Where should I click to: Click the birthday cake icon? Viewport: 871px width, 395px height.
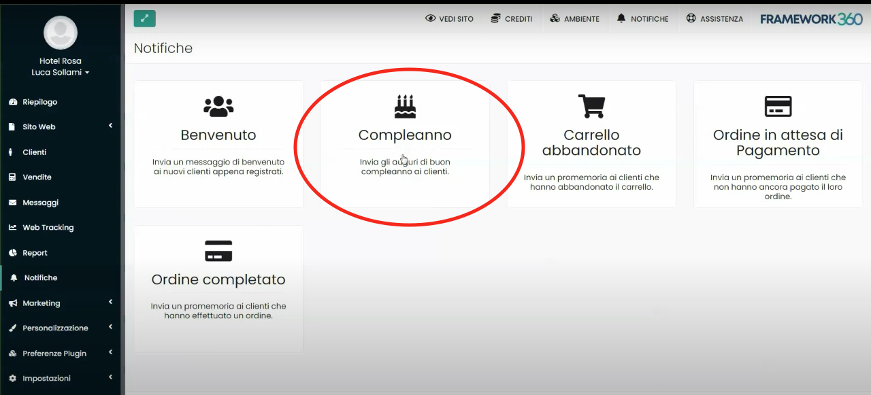(x=405, y=106)
